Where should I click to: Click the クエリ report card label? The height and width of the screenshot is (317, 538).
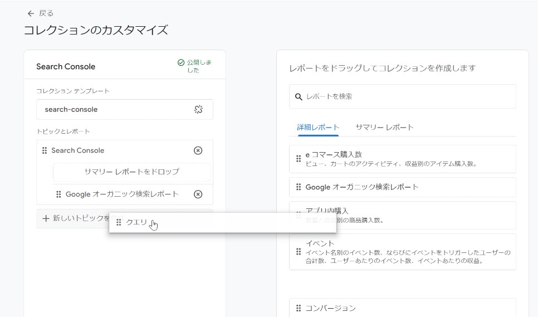click(136, 222)
